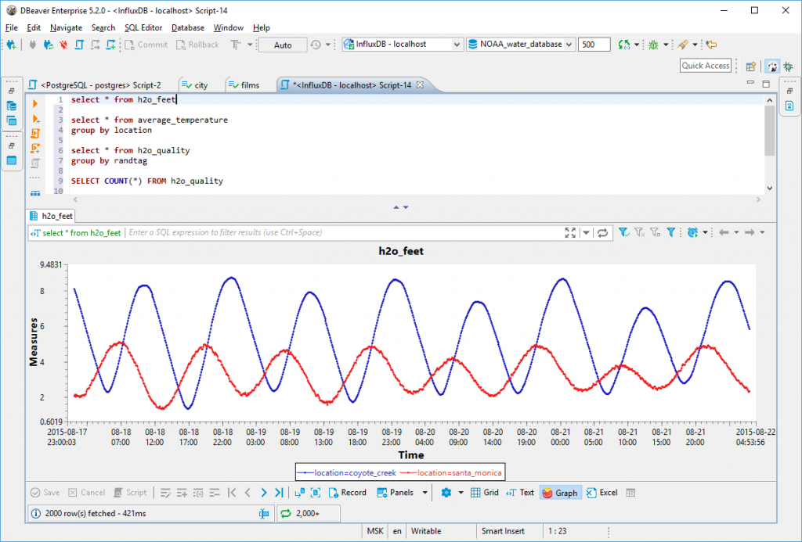Open the transaction log dropdown arrow
This screenshot has width=802, height=542.
click(328, 45)
